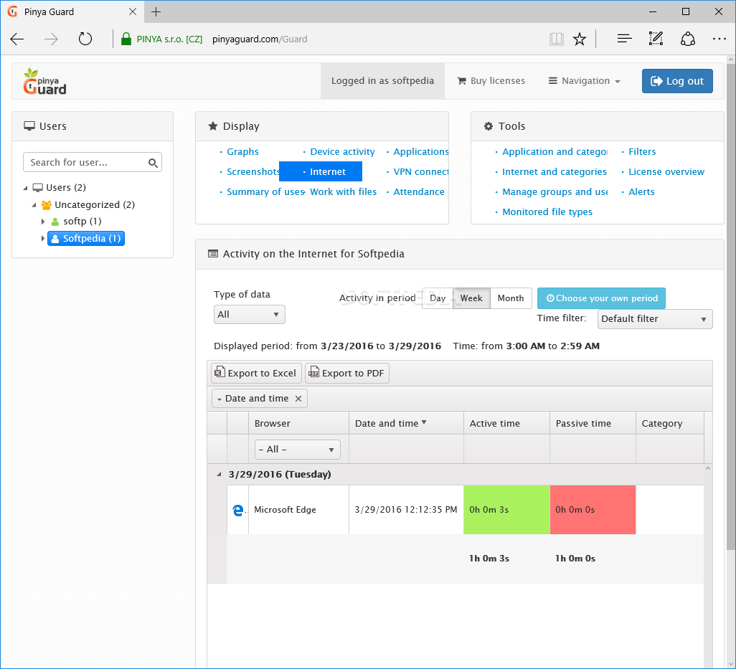The height and width of the screenshot is (669, 736).
Task: Click Choose your own period button
Action: click(601, 298)
